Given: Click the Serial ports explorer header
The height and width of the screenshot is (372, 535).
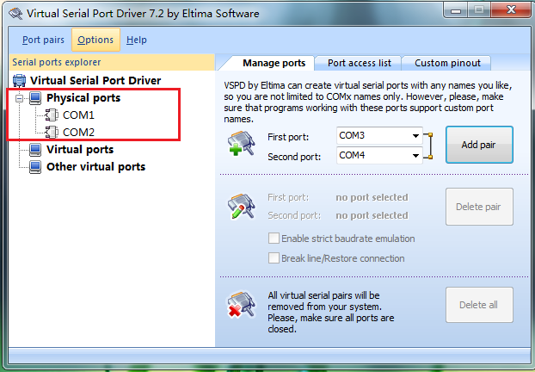Looking at the screenshot, I should 112,62.
